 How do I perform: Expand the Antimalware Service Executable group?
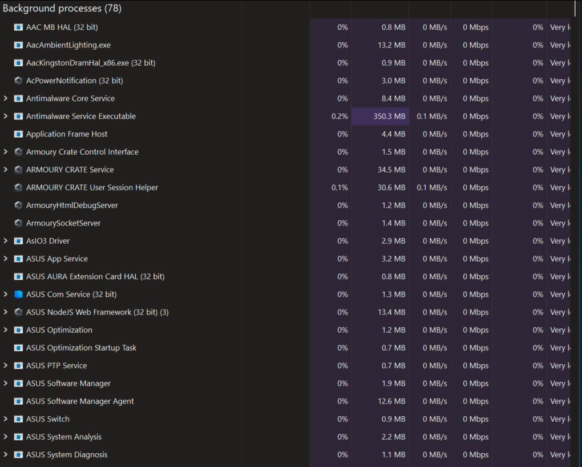pyautogui.click(x=5, y=116)
